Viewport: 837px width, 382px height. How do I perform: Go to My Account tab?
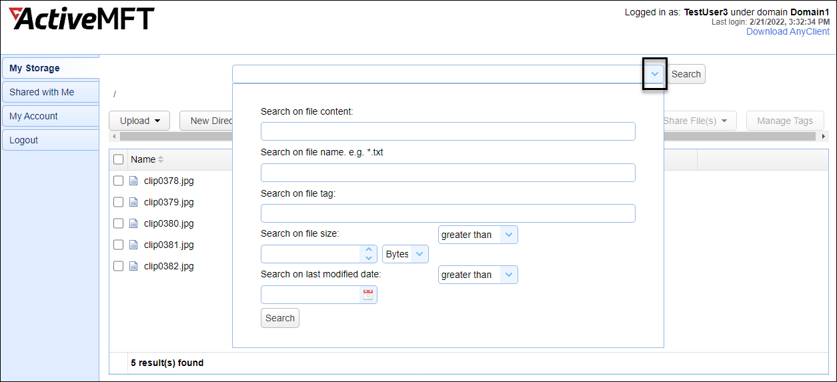51,116
